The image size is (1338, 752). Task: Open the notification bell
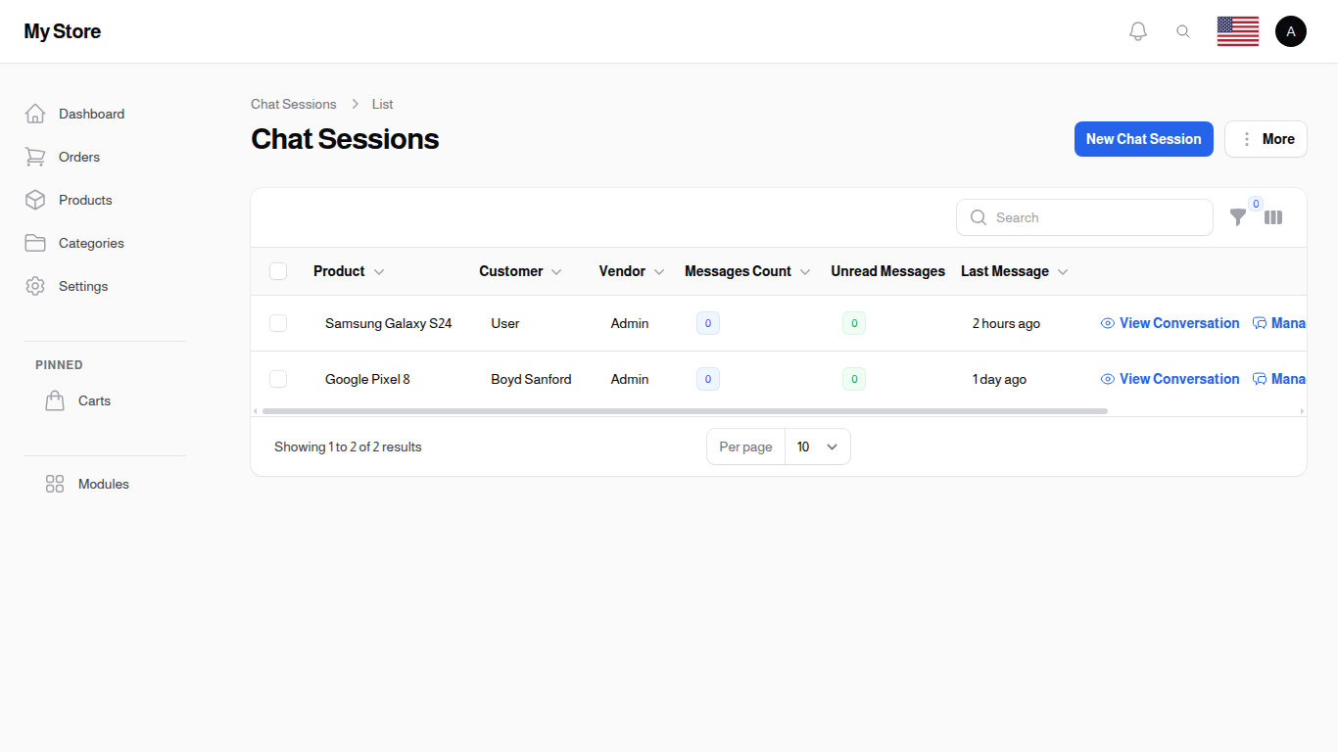pyautogui.click(x=1137, y=30)
